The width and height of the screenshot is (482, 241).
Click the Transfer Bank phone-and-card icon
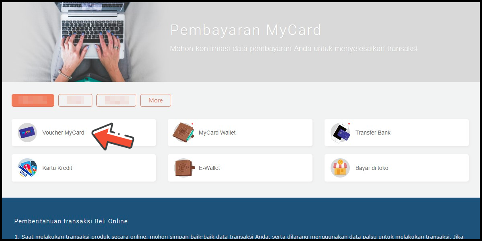click(x=341, y=133)
